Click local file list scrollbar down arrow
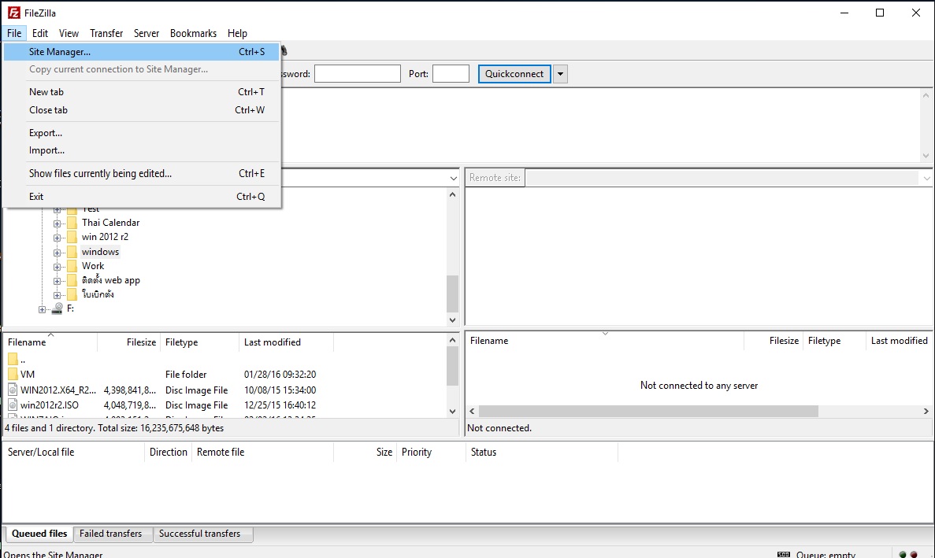The image size is (935, 558). tap(453, 412)
